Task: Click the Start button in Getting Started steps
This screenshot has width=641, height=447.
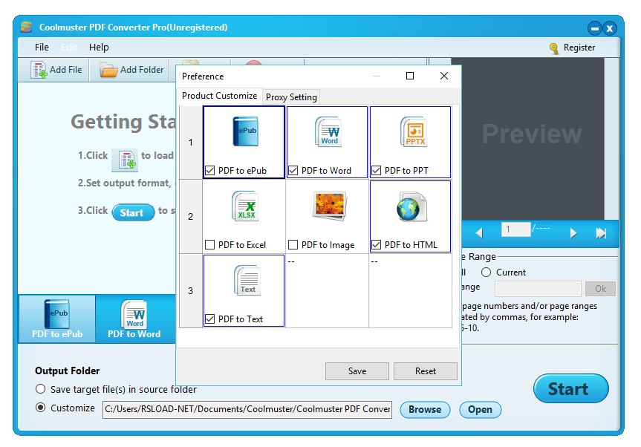Action: point(133,212)
